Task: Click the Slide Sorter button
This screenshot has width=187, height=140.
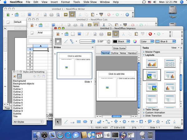Action: (x=119, y=48)
